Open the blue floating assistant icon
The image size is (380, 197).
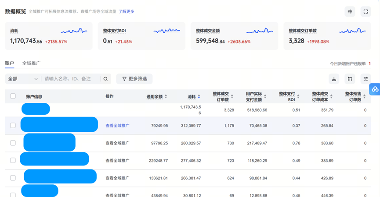pyautogui.click(x=375, y=89)
